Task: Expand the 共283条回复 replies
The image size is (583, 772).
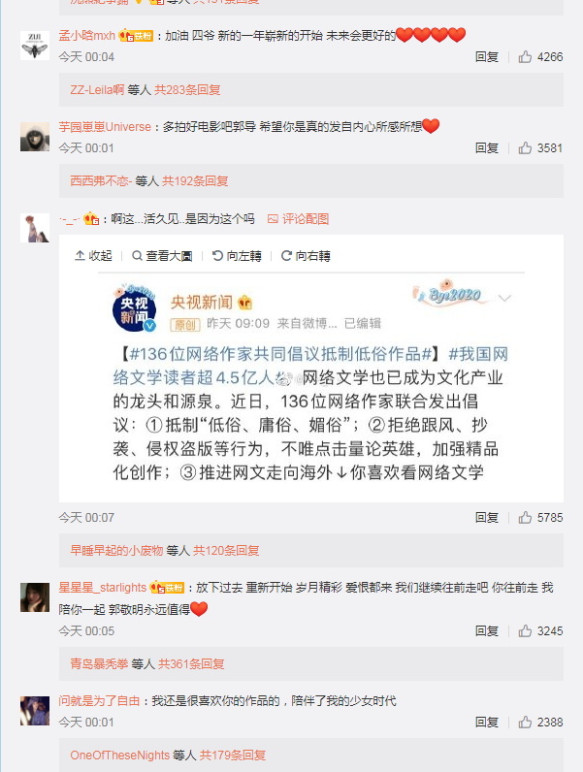Action: [x=187, y=90]
